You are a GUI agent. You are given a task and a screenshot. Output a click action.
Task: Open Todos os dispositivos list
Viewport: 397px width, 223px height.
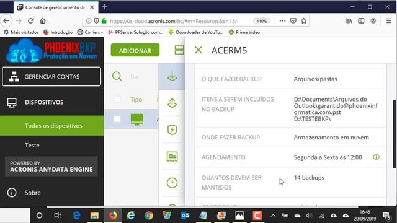coord(52,125)
